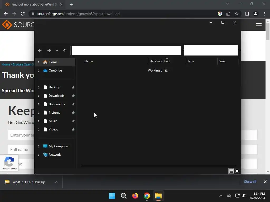The image size is (270, 202).
Task: Click the pin icon next to Music
Action: 73,121
